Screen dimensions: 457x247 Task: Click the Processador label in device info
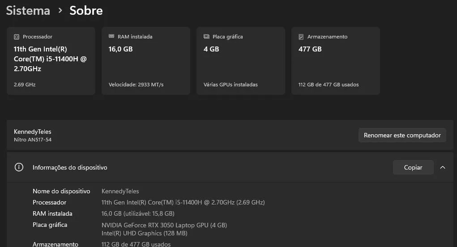pos(50,202)
